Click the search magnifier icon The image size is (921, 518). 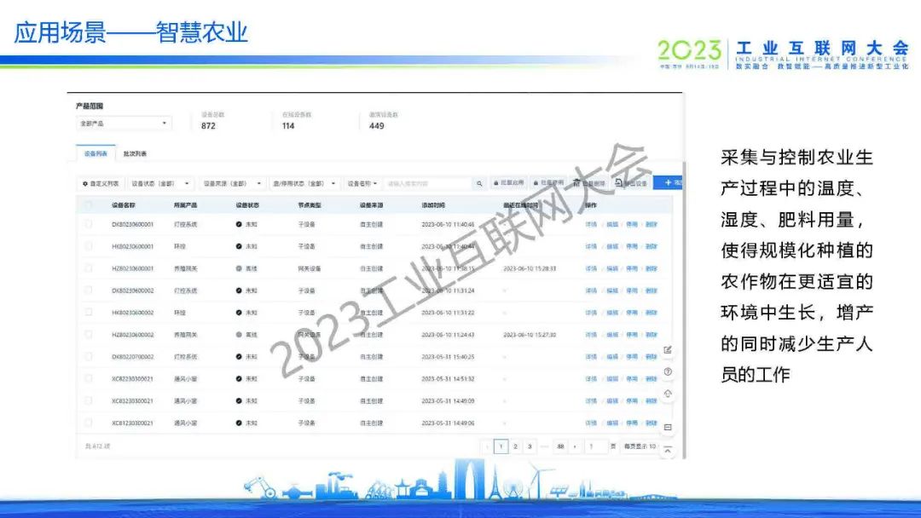click(x=479, y=183)
